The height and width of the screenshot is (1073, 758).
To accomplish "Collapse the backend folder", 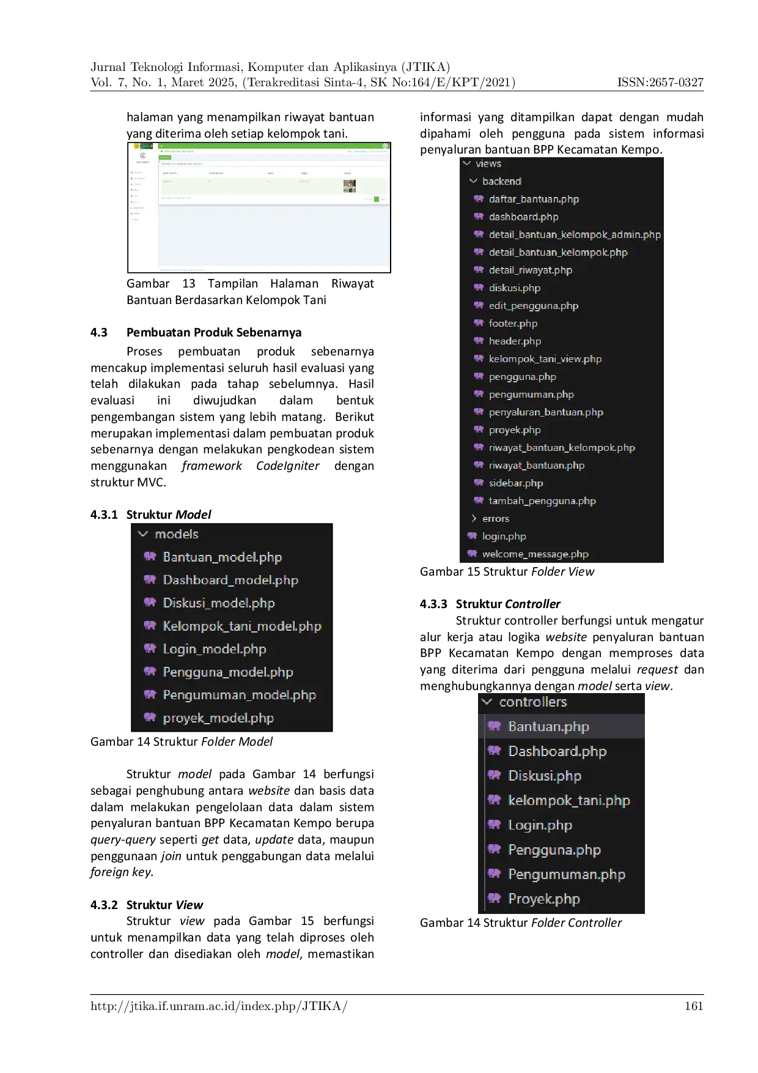I will point(473,181).
